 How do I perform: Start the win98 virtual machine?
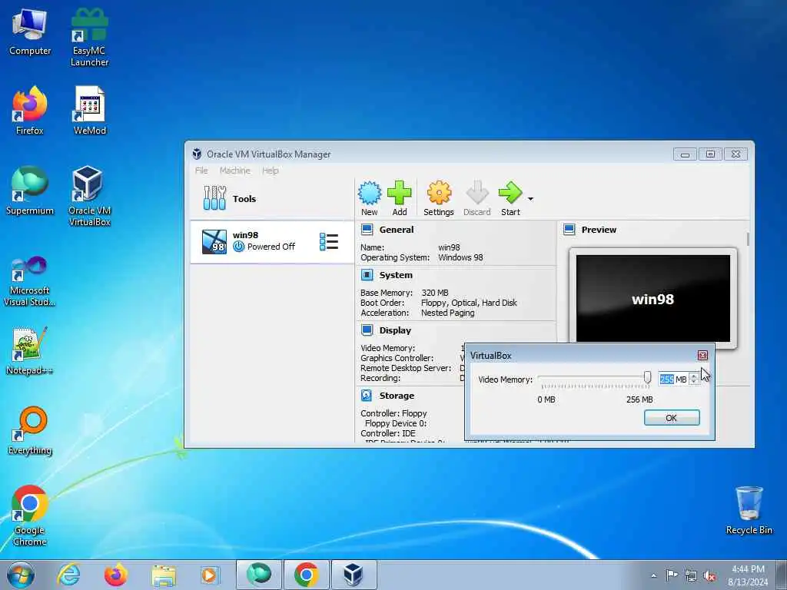click(510, 193)
